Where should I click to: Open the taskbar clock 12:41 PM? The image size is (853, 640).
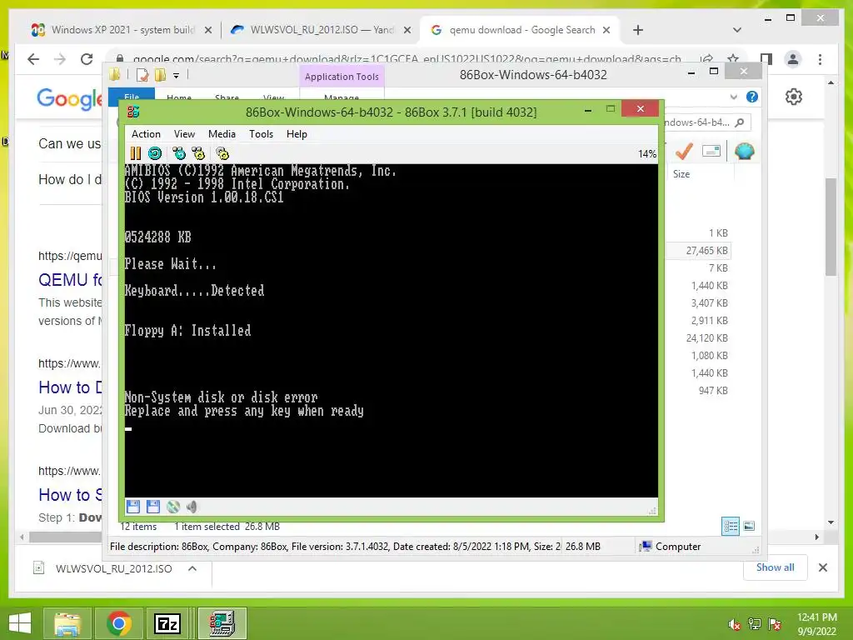point(817,624)
